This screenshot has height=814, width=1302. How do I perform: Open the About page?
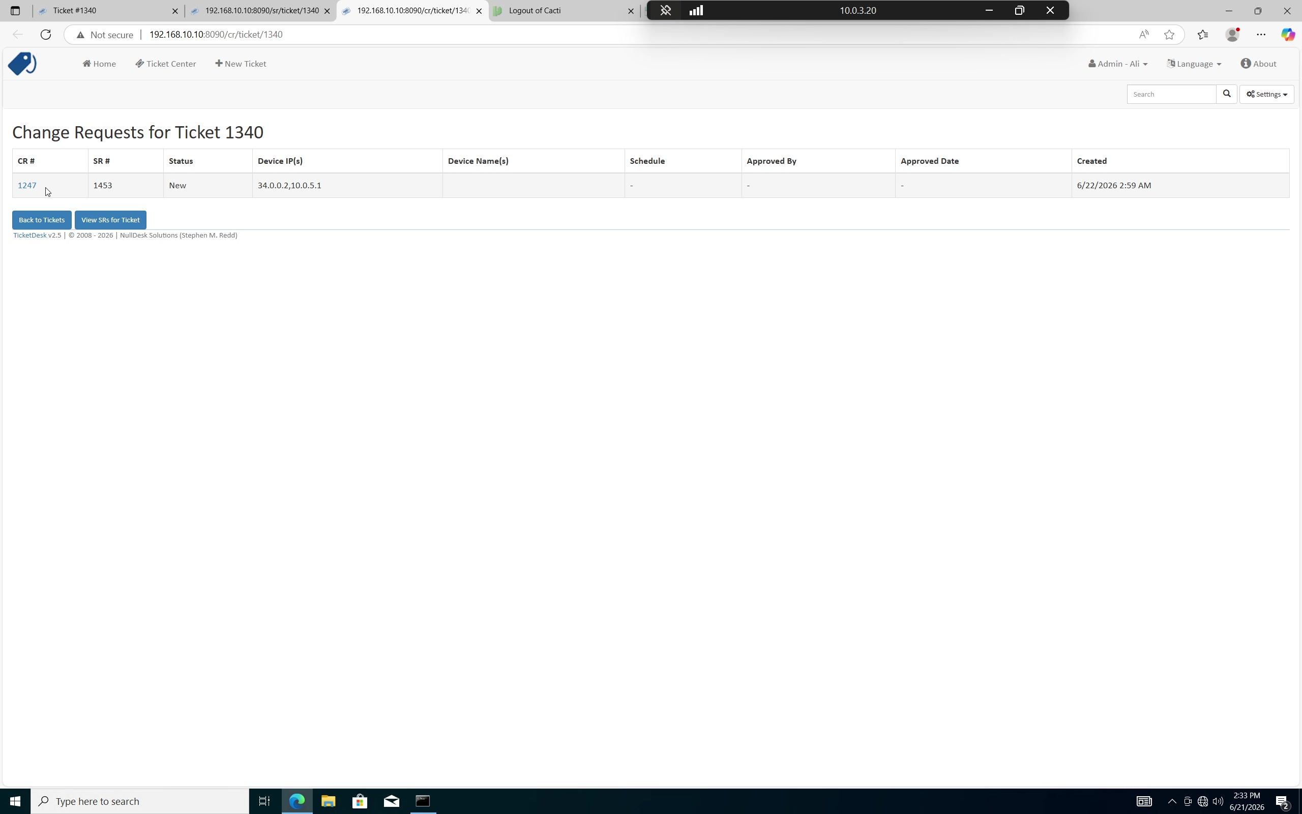click(x=1258, y=64)
